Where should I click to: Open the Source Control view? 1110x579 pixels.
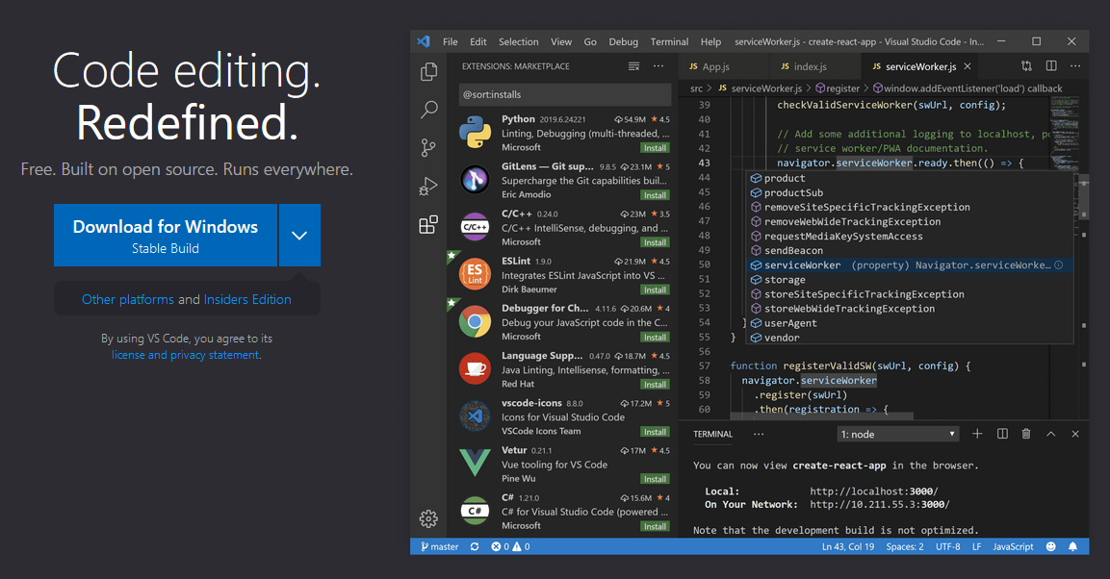[x=428, y=147]
